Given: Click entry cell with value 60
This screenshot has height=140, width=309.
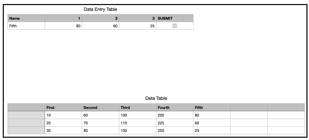Looking at the screenshot, I should coord(100,26).
